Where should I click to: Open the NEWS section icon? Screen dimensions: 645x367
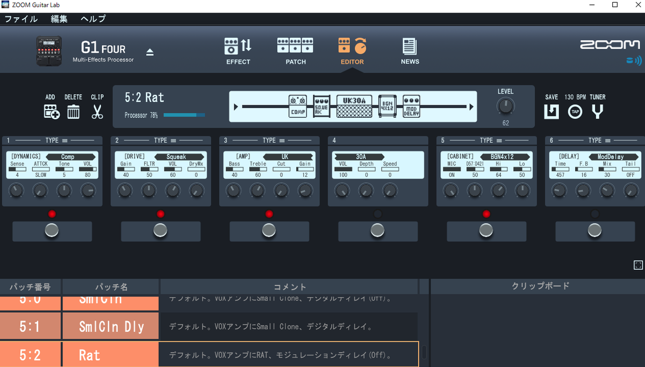(410, 46)
